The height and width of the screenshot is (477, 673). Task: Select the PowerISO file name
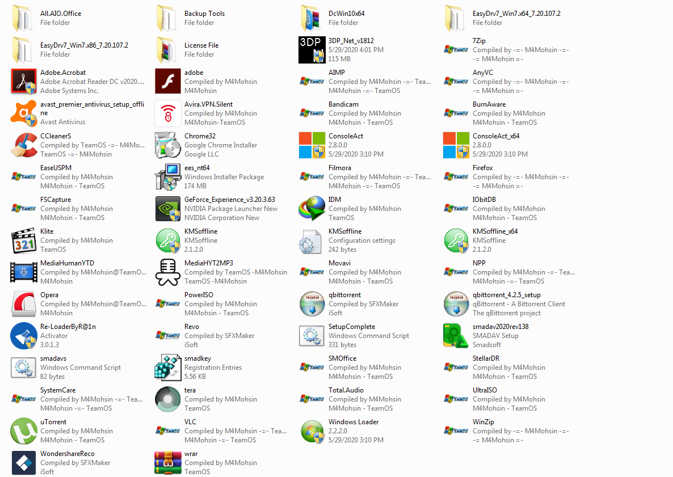[199, 295]
